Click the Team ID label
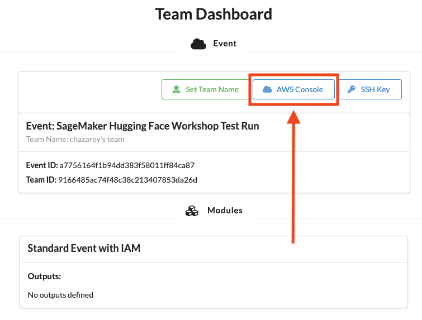Image resolution: width=422 pixels, height=320 pixels. 41,180
